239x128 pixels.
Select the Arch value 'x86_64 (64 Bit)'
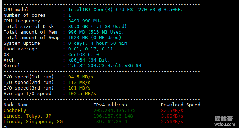point(89,60)
